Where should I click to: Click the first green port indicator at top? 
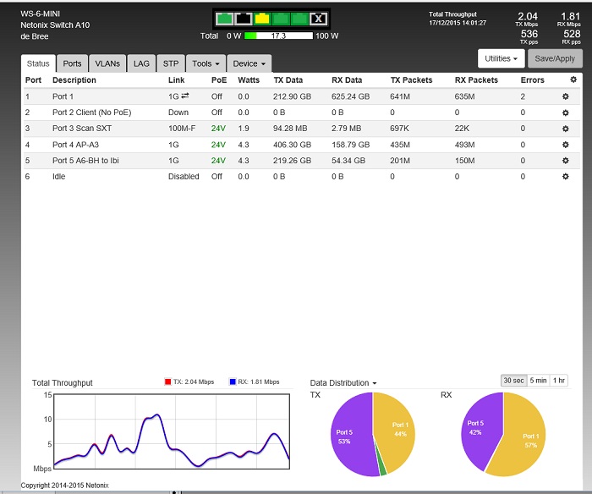(x=224, y=19)
